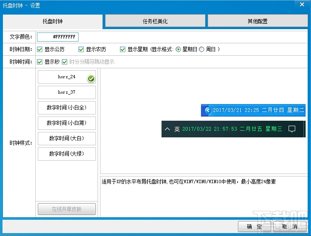Click the 确定 confirm button

click(255, 226)
